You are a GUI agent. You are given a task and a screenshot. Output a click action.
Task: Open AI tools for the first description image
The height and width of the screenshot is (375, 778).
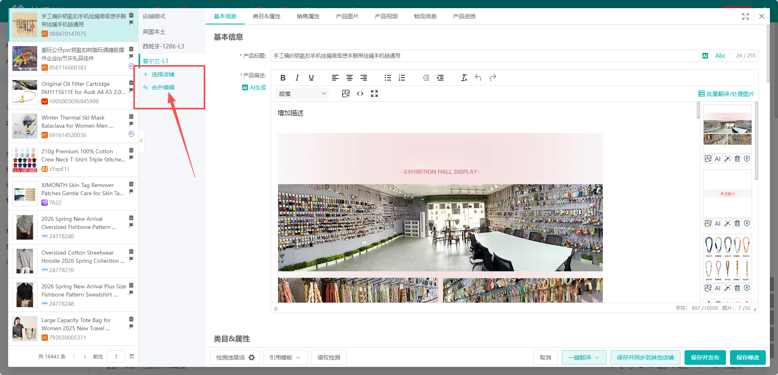[718, 159]
